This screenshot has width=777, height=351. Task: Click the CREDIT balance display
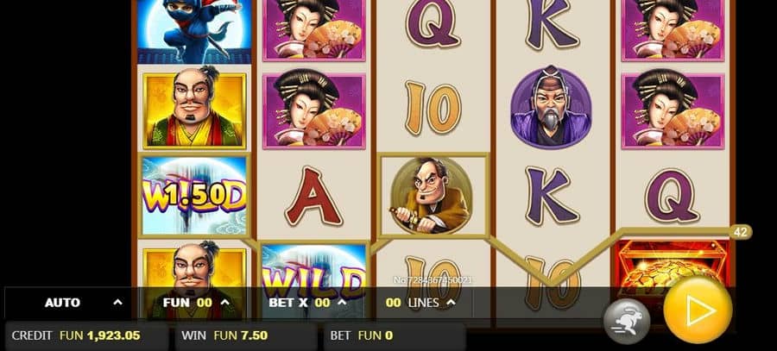pyautogui.click(x=76, y=335)
